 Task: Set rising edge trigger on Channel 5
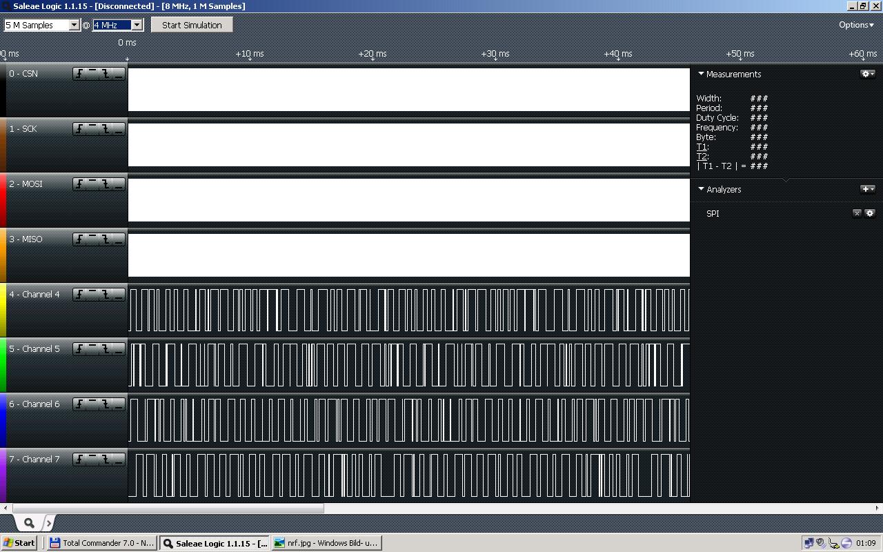(x=79, y=349)
